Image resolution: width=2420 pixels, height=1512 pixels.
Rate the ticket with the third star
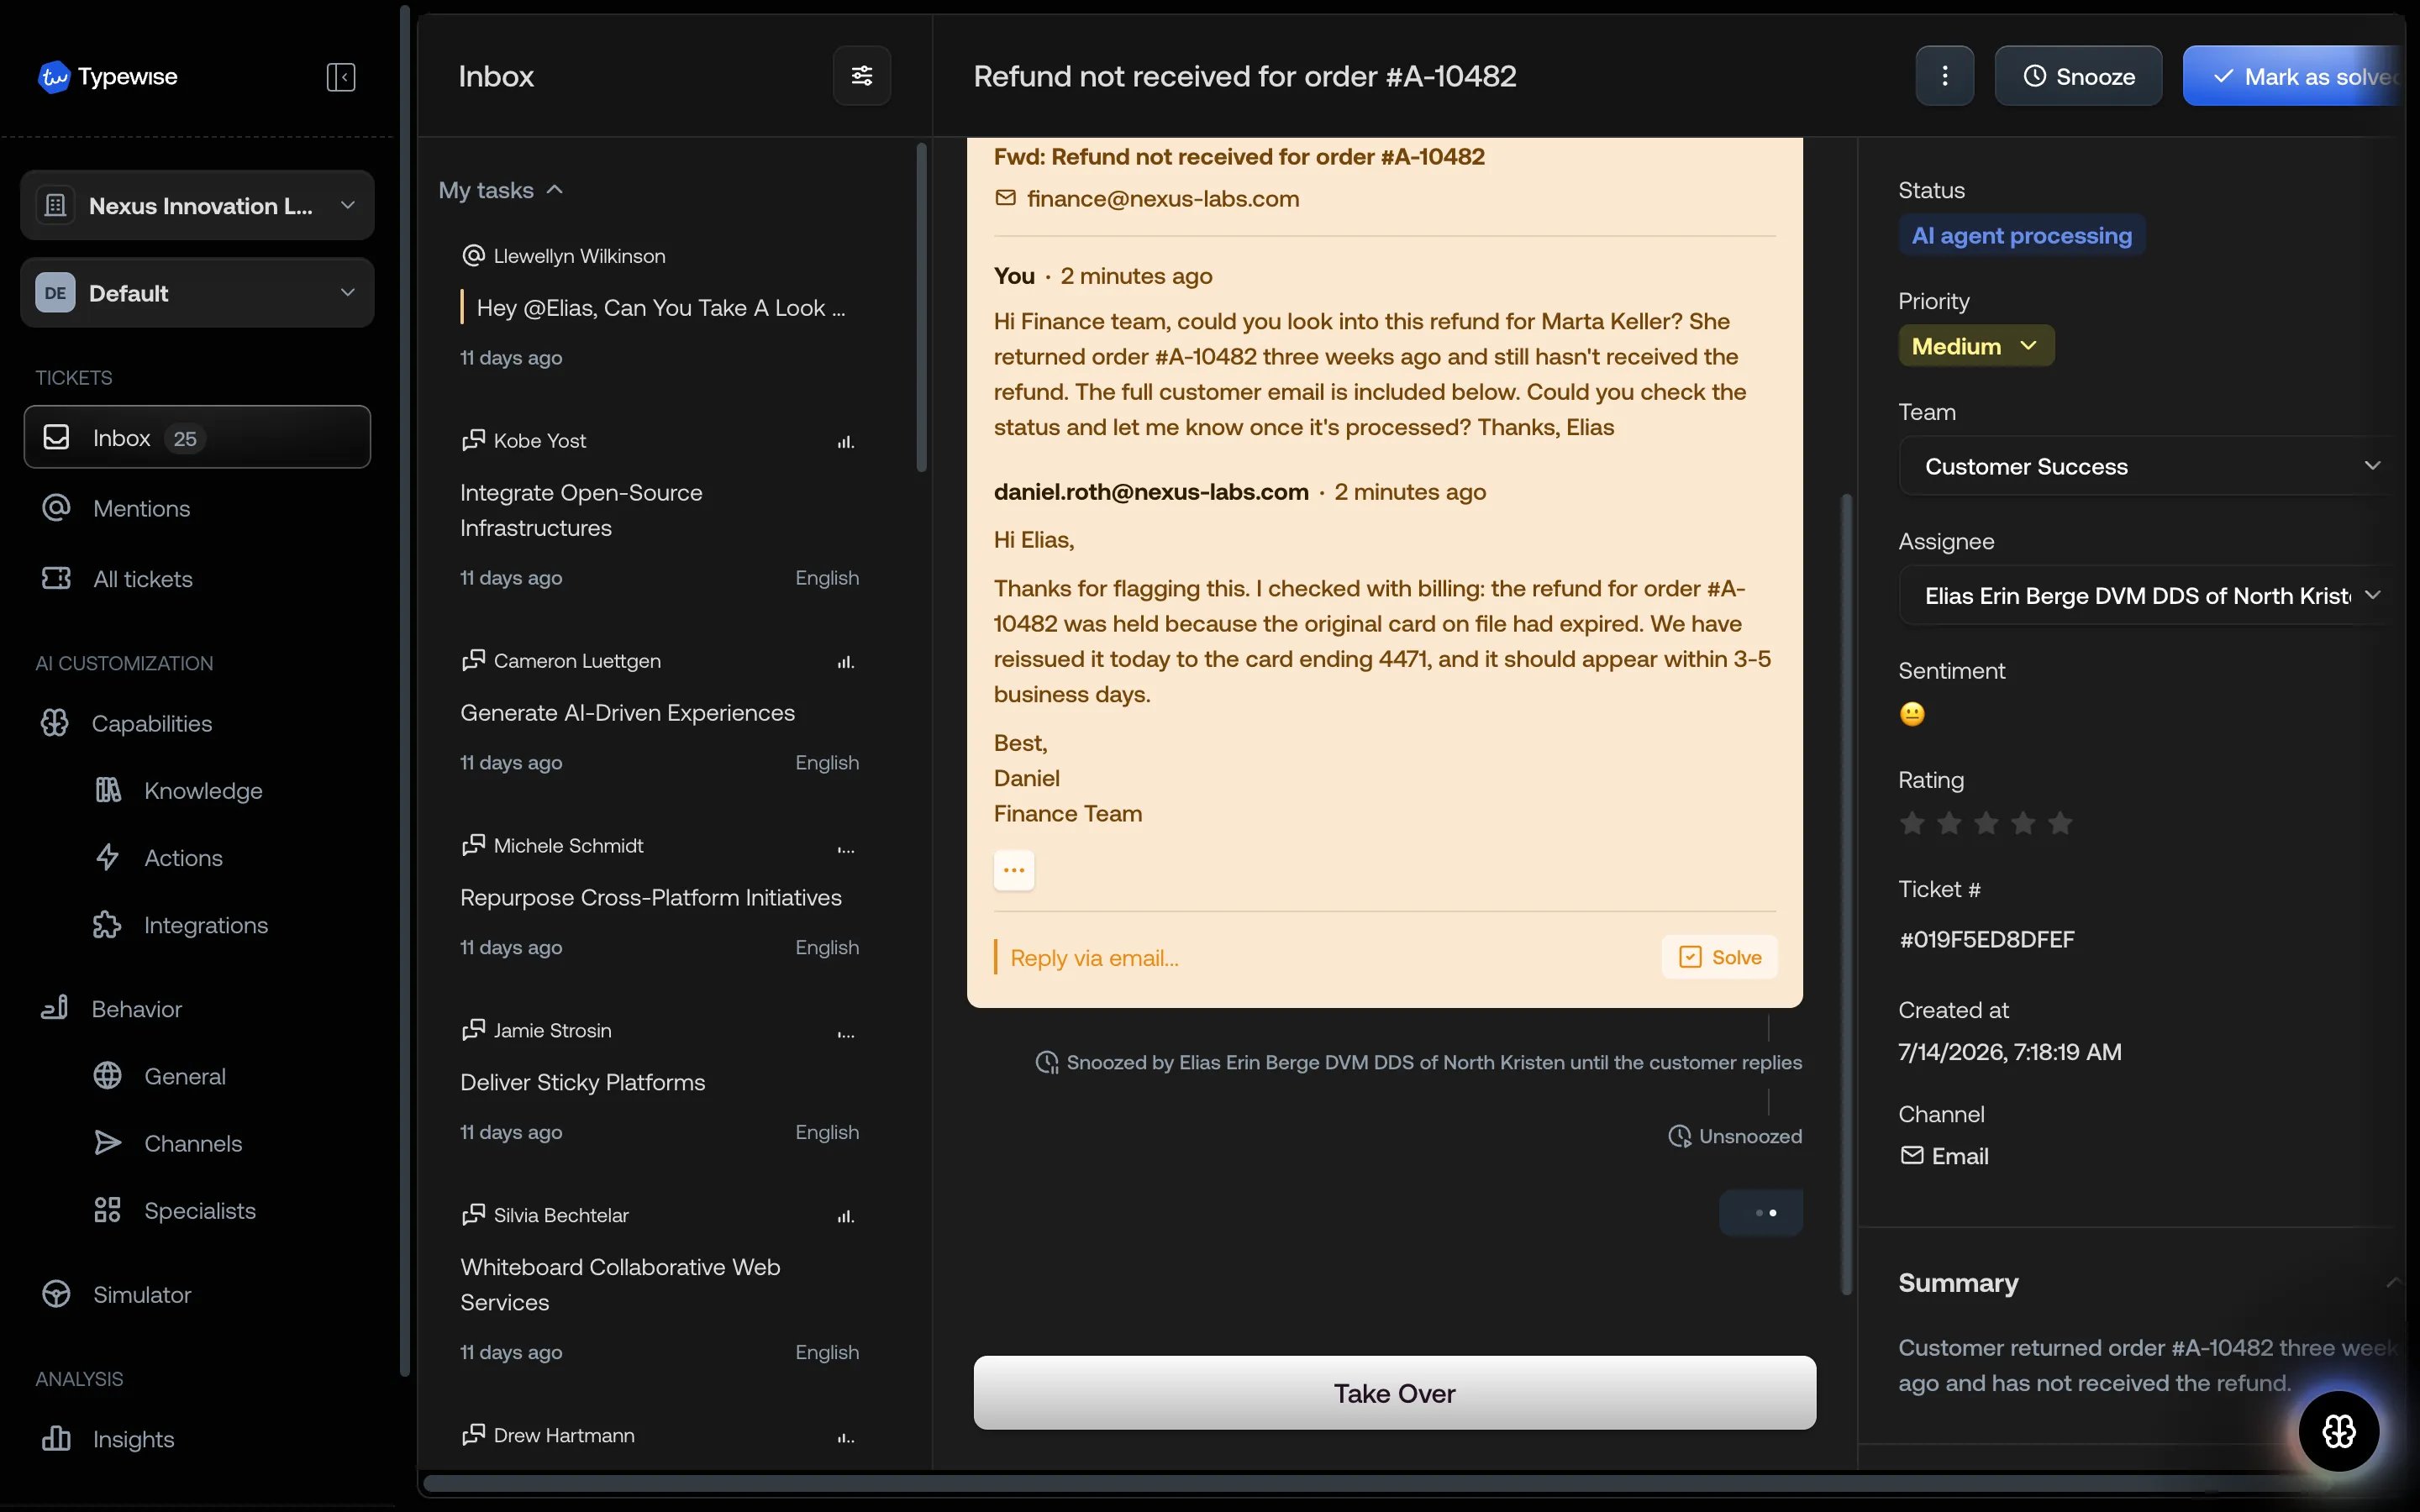(x=1985, y=823)
